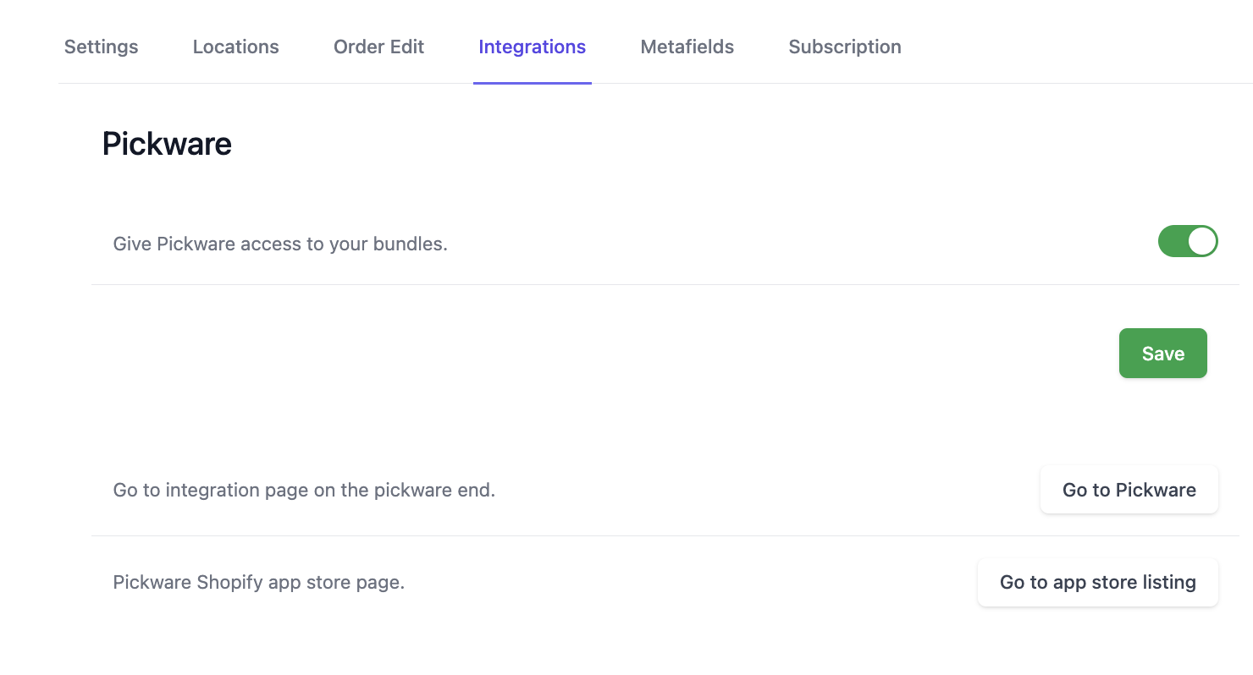
Task: View the Integrations tab
Action: pos(532,47)
